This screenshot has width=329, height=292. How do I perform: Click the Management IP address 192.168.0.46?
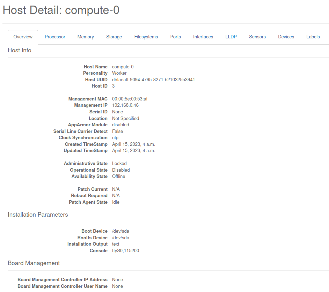tap(125, 105)
